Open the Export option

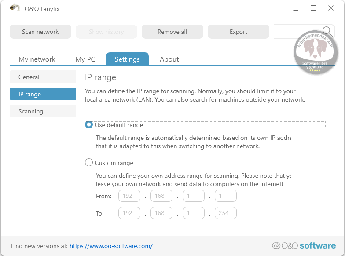coord(239,32)
